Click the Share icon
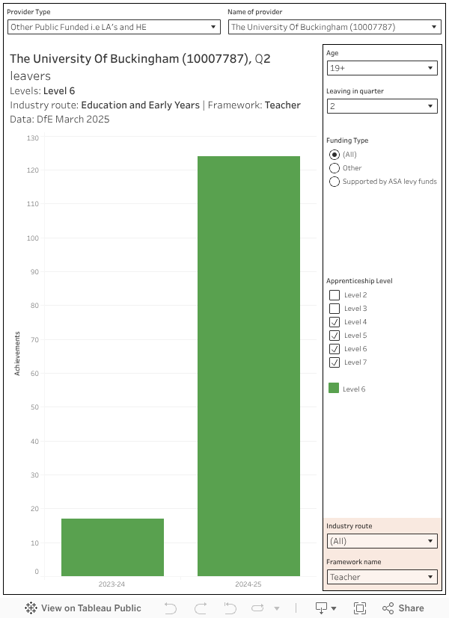Screen dimensions: 449x618 pyautogui.click(x=403, y=608)
